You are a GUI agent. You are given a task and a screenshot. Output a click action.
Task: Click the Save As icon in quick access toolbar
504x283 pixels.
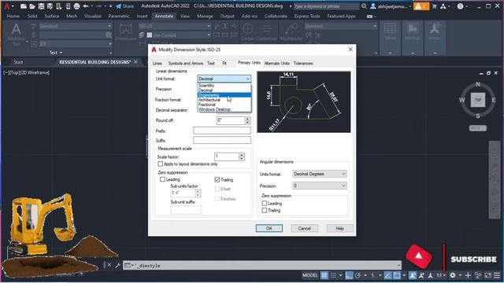(x=50, y=6)
